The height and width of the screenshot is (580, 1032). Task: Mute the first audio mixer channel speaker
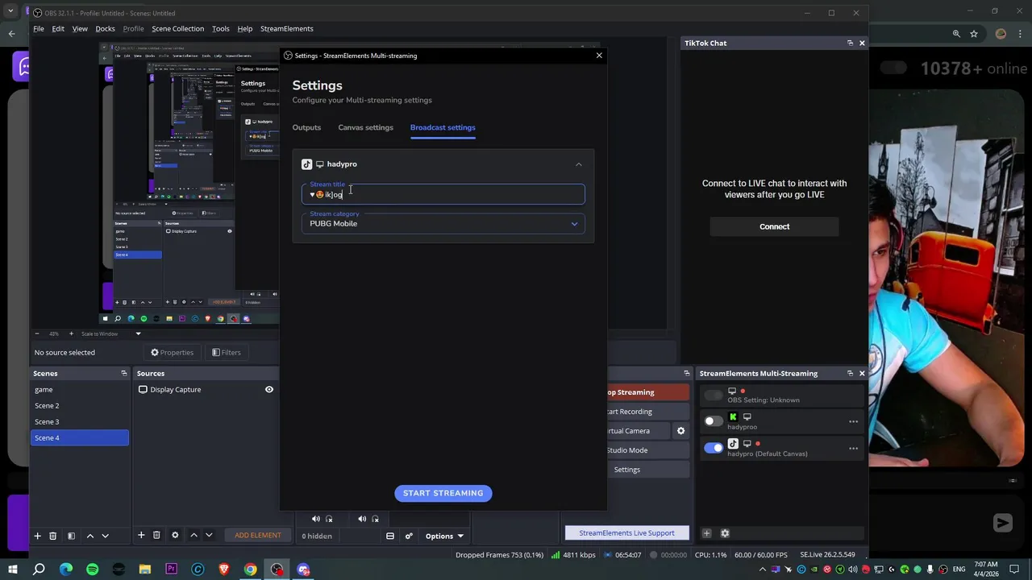[316, 520]
